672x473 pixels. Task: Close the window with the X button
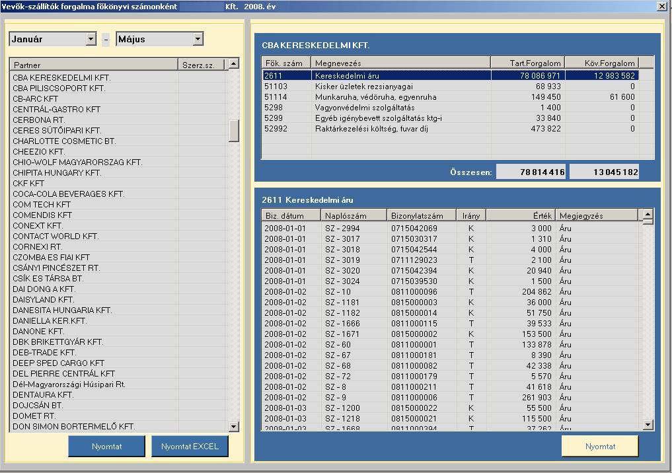coord(662,7)
